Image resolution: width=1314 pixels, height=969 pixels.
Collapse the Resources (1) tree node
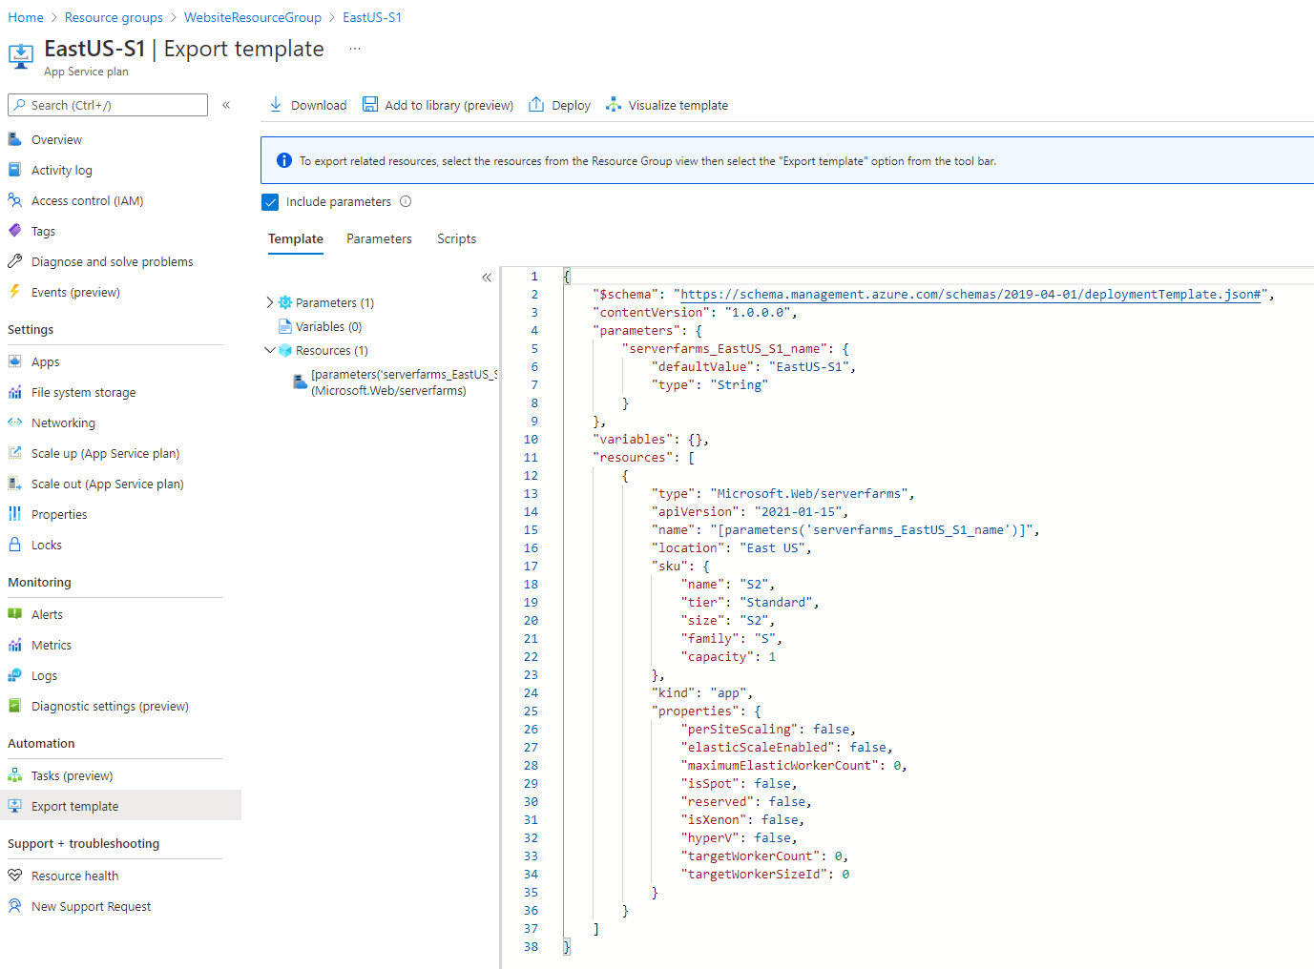(270, 350)
